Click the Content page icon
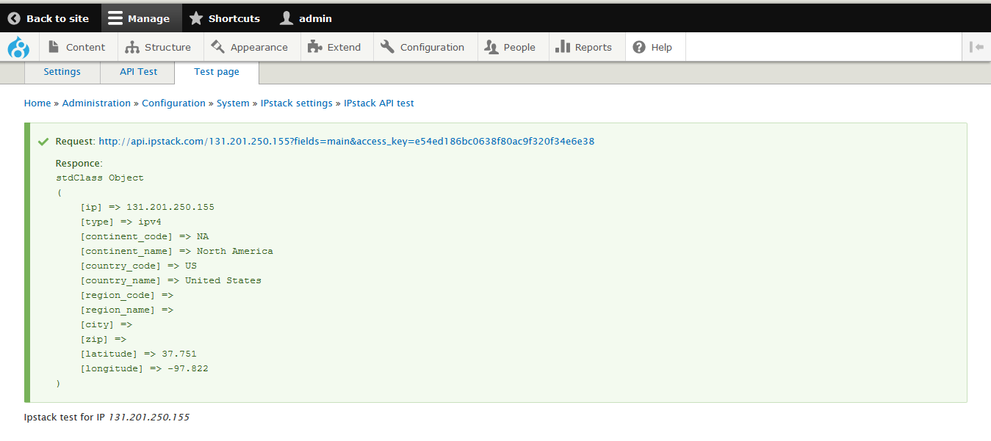 tap(54, 47)
